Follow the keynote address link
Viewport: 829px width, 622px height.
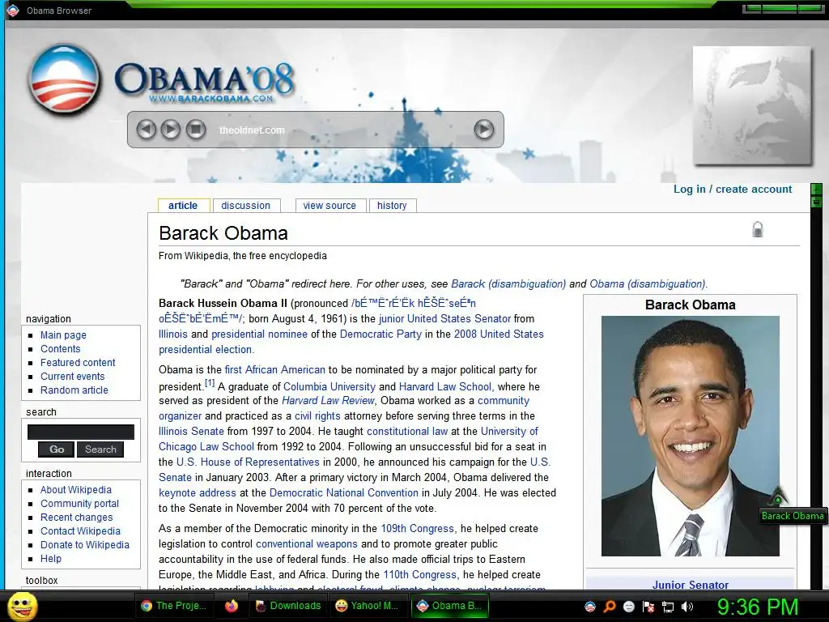[198, 492]
